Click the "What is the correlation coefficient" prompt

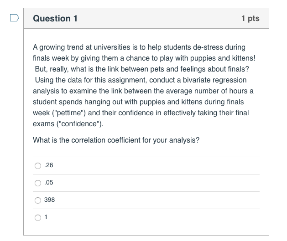click(x=116, y=140)
